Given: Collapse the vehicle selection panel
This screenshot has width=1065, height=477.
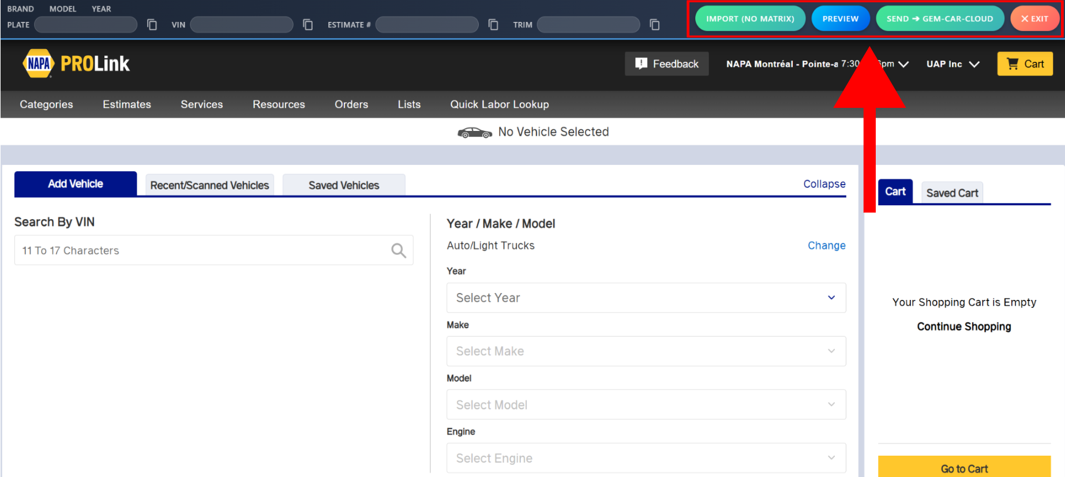Looking at the screenshot, I should 824,184.
